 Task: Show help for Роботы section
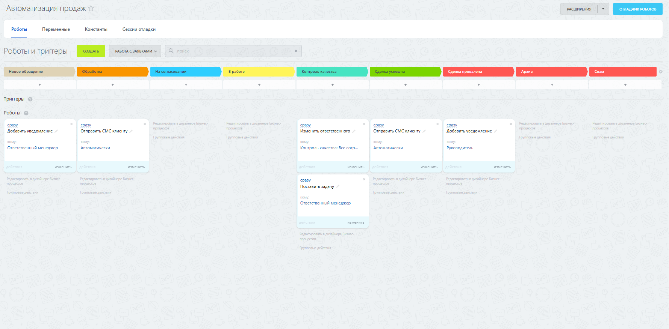(26, 113)
